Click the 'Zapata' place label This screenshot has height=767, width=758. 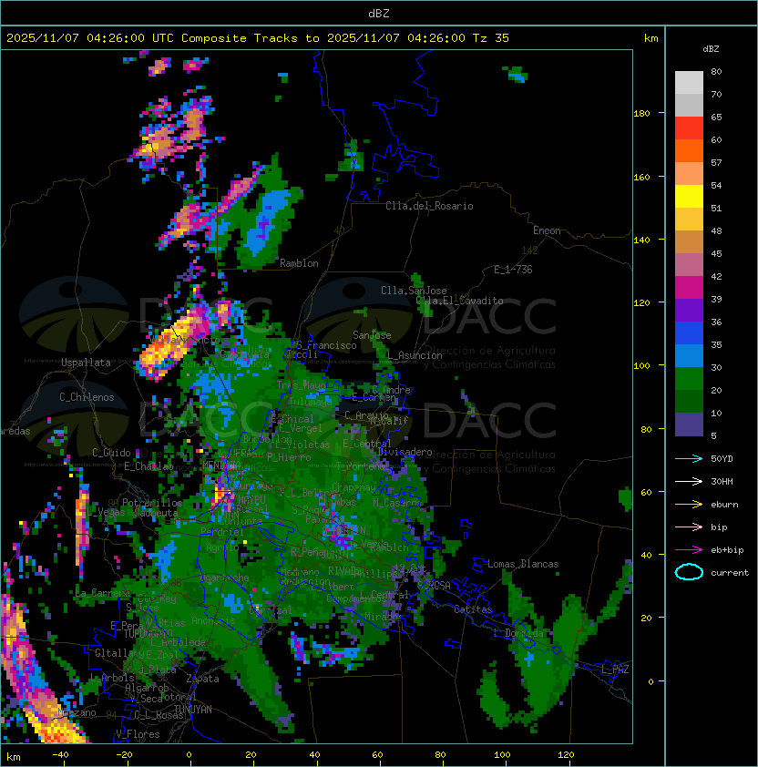[x=202, y=679]
